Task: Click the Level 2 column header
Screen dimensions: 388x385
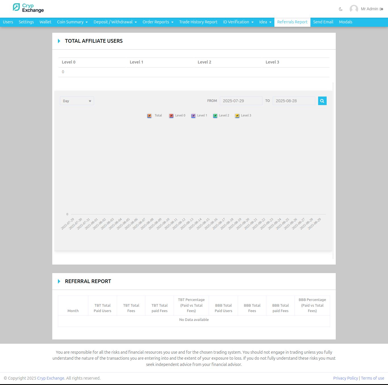Action: (228, 62)
